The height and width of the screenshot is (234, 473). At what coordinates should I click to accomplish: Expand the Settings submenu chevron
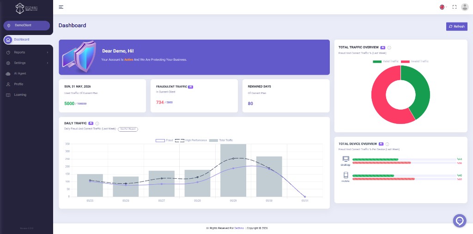coord(48,63)
